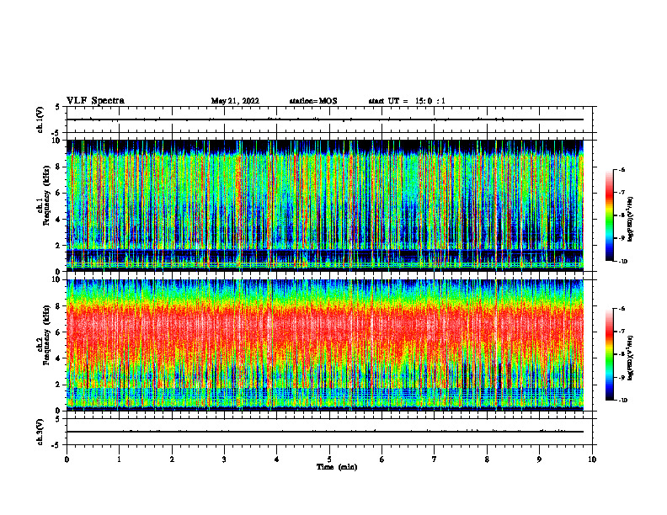This screenshot has width=667, height=515.
Task: Click the "4" kHz tick on ch.2 frequency axis
Action: pos(58,358)
